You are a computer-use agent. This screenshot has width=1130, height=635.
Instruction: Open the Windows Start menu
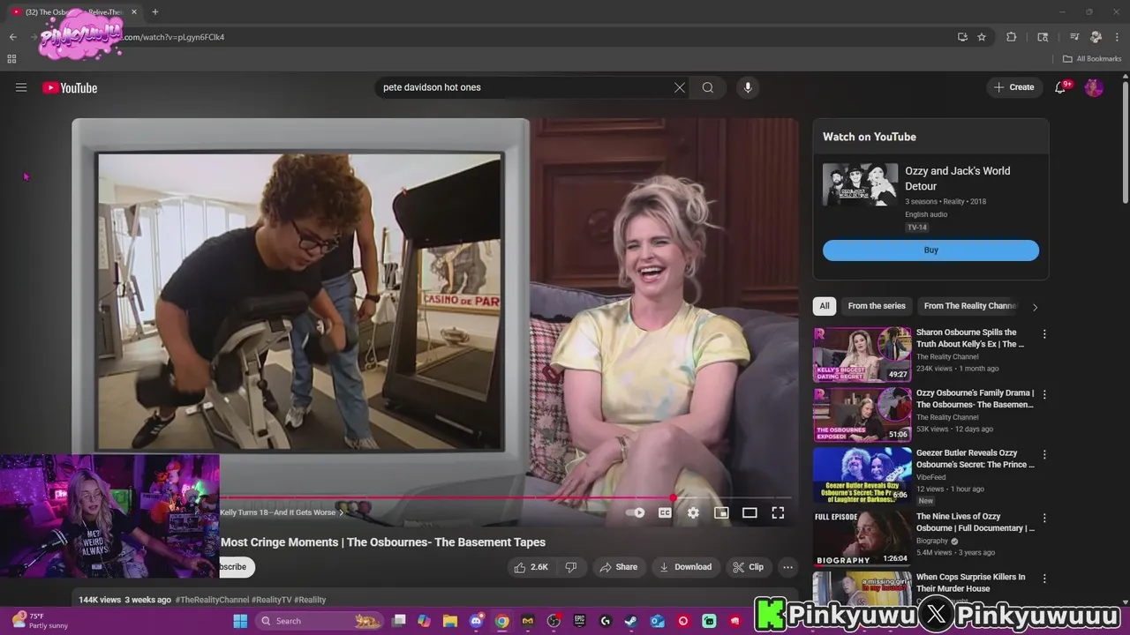pyautogui.click(x=240, y=621)
